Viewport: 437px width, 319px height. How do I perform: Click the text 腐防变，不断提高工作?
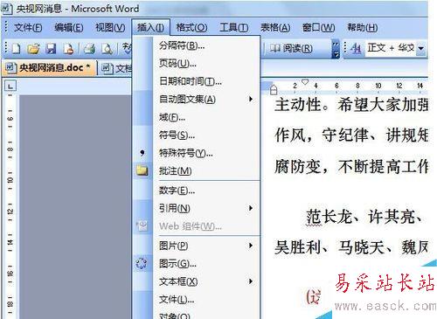tap(351, 166)
